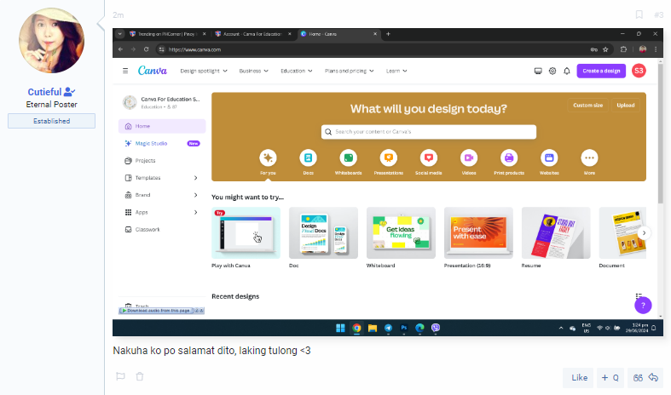671x395 pixels.
Task: Click Cutieful's profile avatar picture
Action: (x=51, y=40)
